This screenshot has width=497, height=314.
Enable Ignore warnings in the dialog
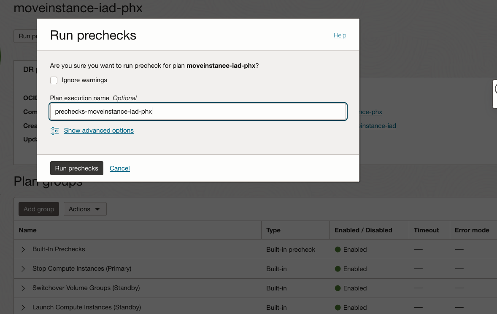pyautogui.click(x=54, y=80)
